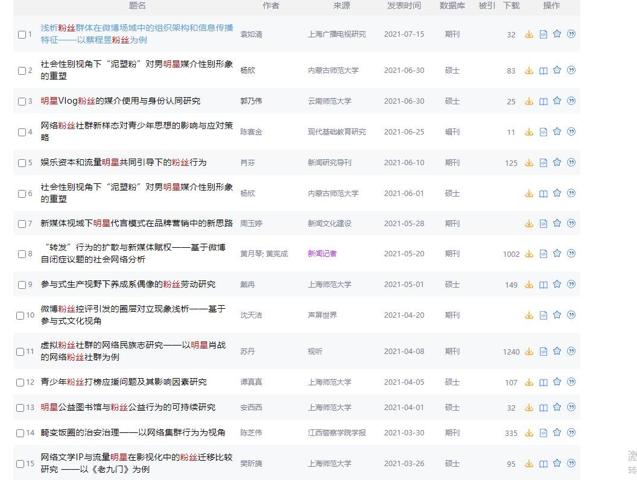Select the checkbox for result 7
Viewport: 637px width, 480px height.
[x=22, y=224]
